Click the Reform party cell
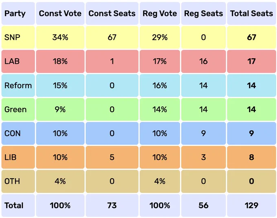This screenshot has width=277, height=218. point(18,85)
